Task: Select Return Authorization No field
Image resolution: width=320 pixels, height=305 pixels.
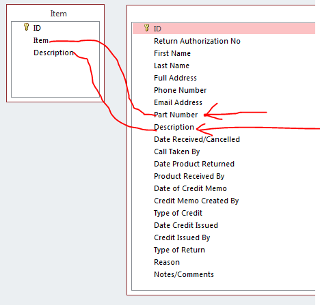Action: pyautogui.click(x=197, y=41)
